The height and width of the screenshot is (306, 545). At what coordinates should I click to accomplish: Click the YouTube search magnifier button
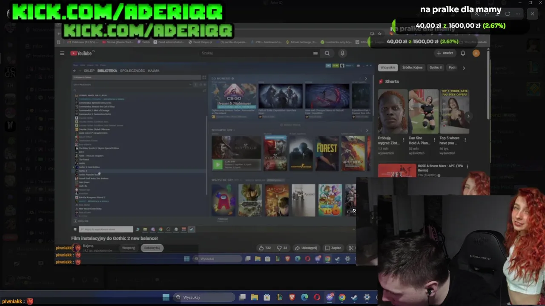pyautogui.click(x=327, y=53)
